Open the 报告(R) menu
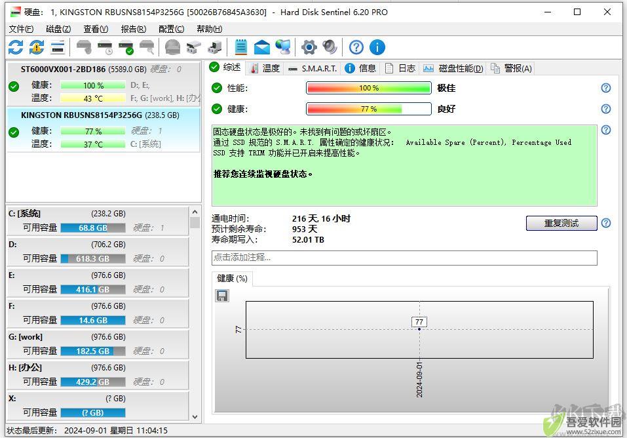Viewport: 627px width, 438px height. (133, 29)
